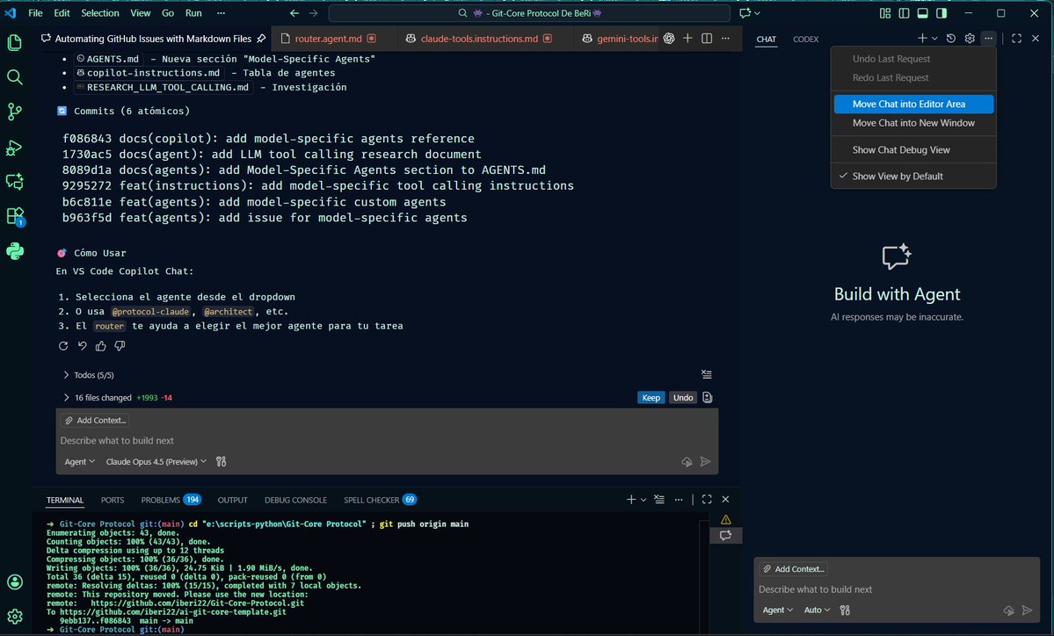Send the message in the editor chat input

pos(705,461)
